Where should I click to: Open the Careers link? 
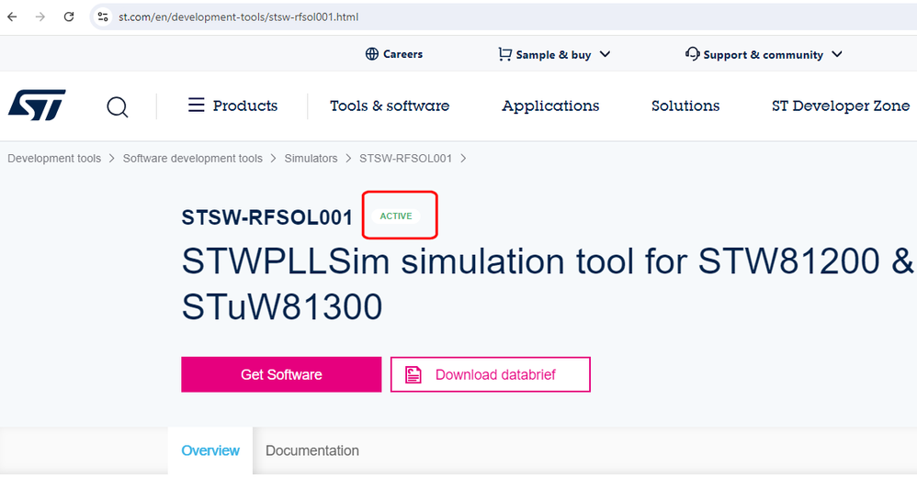point(402,54)
